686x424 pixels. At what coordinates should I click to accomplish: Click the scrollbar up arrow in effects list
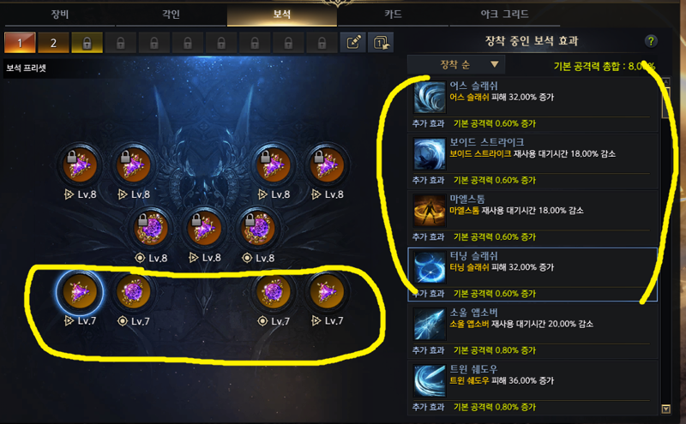(x=666, y=81)
